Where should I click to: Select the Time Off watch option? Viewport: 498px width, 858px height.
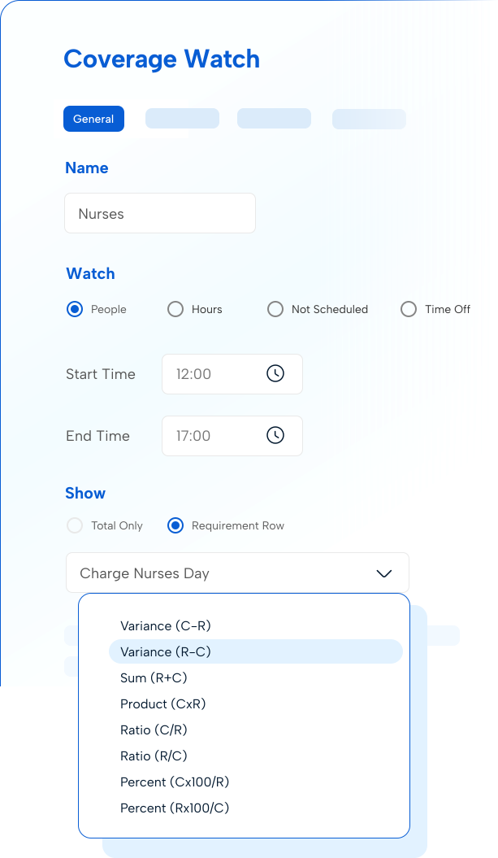tap(408, 309)
